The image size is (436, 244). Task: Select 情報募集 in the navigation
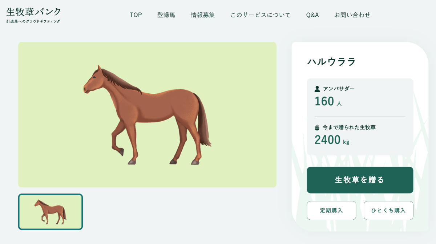click(203, 15)
